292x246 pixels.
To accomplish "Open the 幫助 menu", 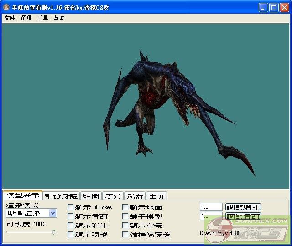I will 59,18.
